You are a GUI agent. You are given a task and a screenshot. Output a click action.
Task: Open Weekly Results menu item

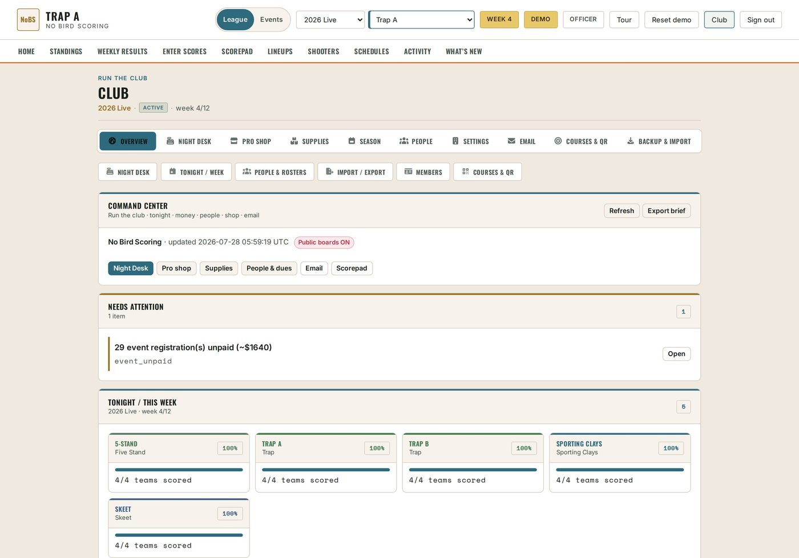click(x=122, y=51)
